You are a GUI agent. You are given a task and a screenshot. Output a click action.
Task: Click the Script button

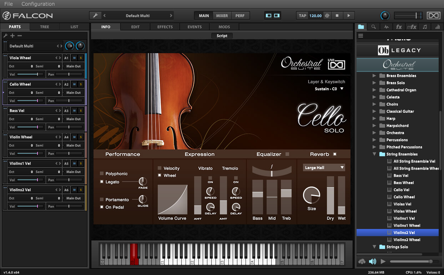(x=222, y=36)
